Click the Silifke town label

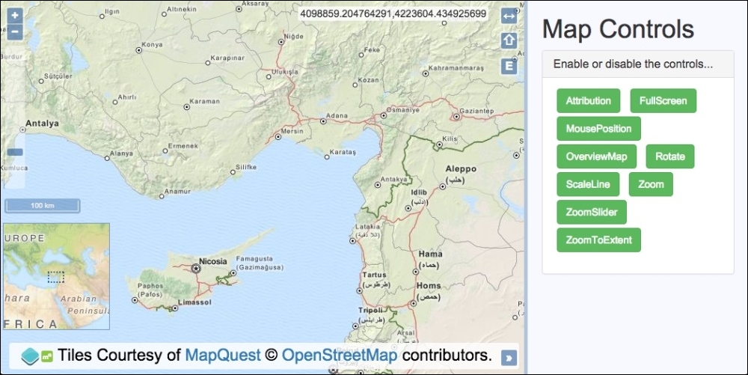pyautogui.click(x=246, y=168)
